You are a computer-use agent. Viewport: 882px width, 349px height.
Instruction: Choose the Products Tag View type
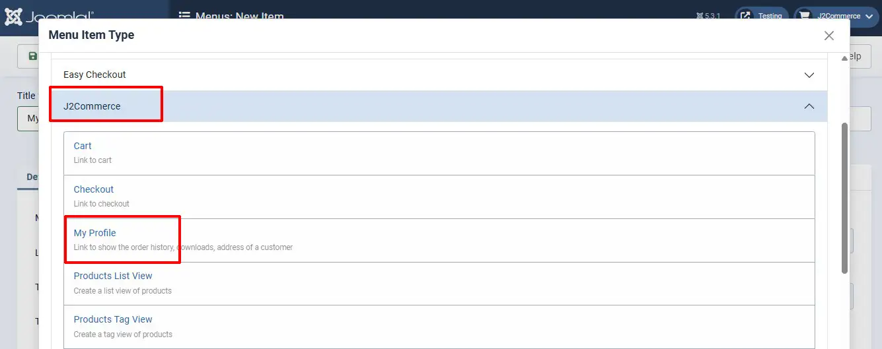[439, 327]
